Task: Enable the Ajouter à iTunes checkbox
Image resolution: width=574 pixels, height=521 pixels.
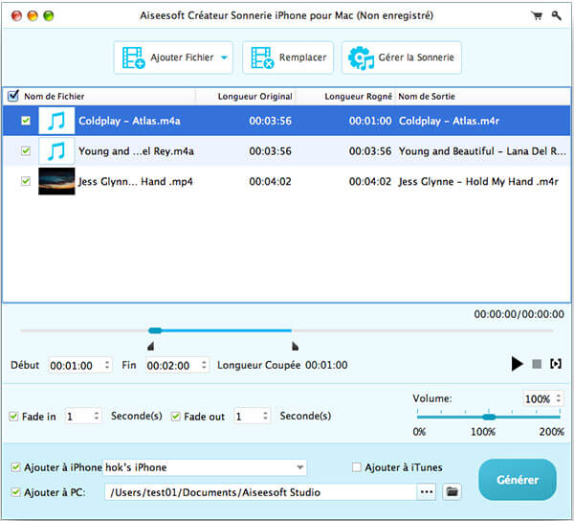Action: click(x=357, y=467)
